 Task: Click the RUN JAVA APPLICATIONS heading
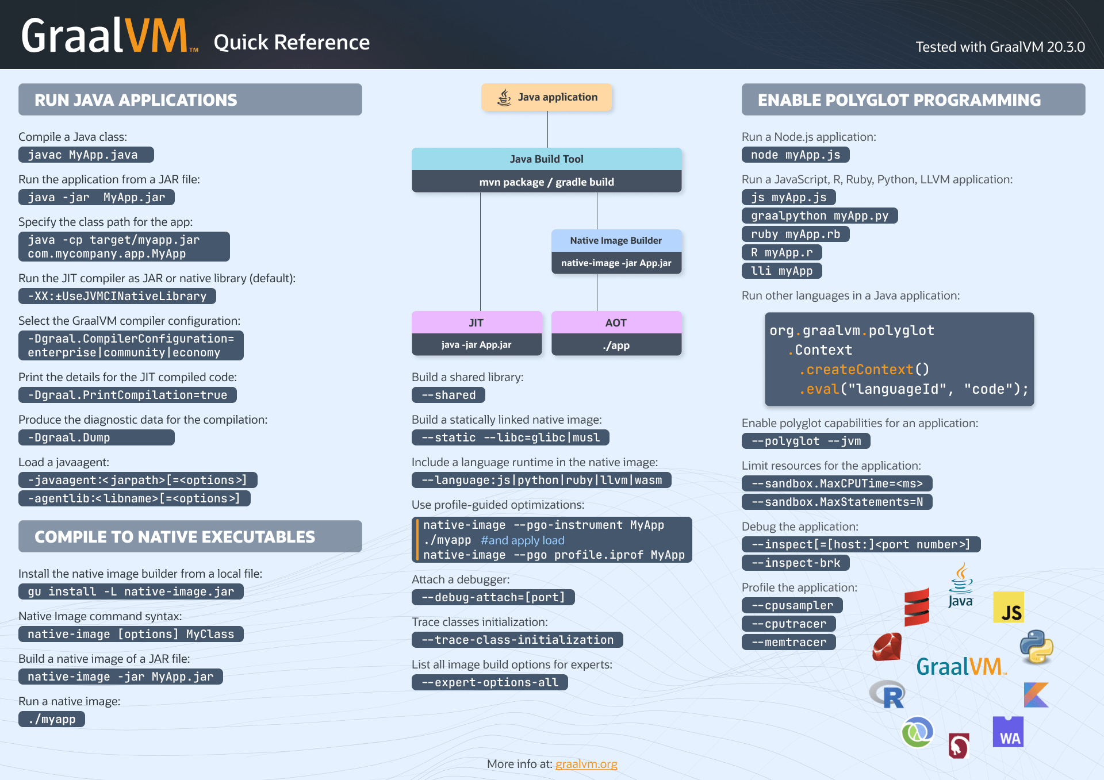click(190, 99)
